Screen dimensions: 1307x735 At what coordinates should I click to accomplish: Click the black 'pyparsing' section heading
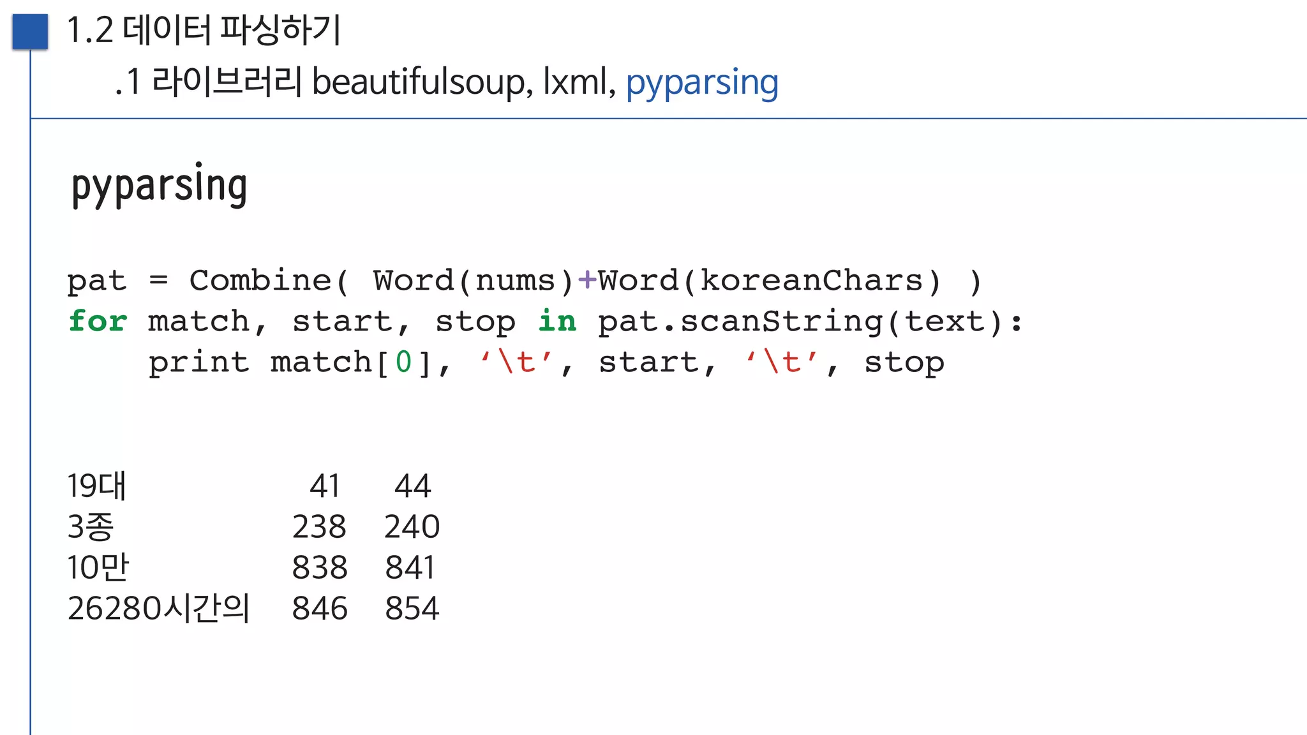tap(159, 186)
